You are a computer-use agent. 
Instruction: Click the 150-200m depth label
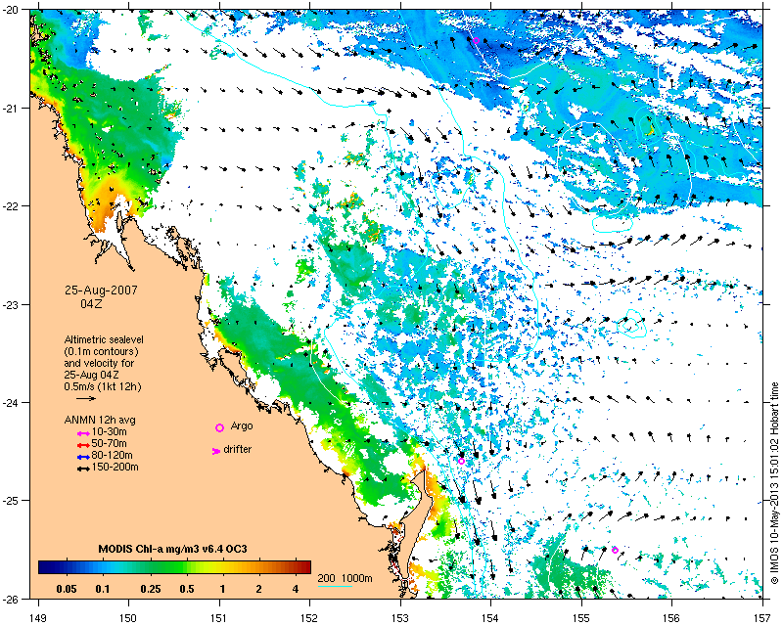pos(115,468)
